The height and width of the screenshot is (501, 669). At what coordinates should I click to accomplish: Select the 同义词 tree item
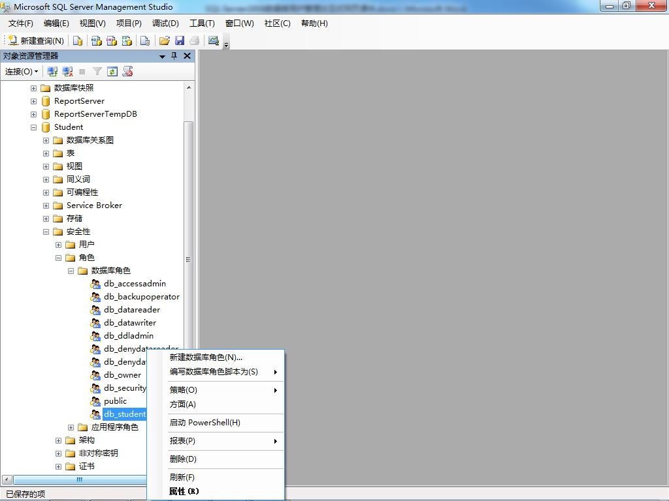[x=78, y=179]
